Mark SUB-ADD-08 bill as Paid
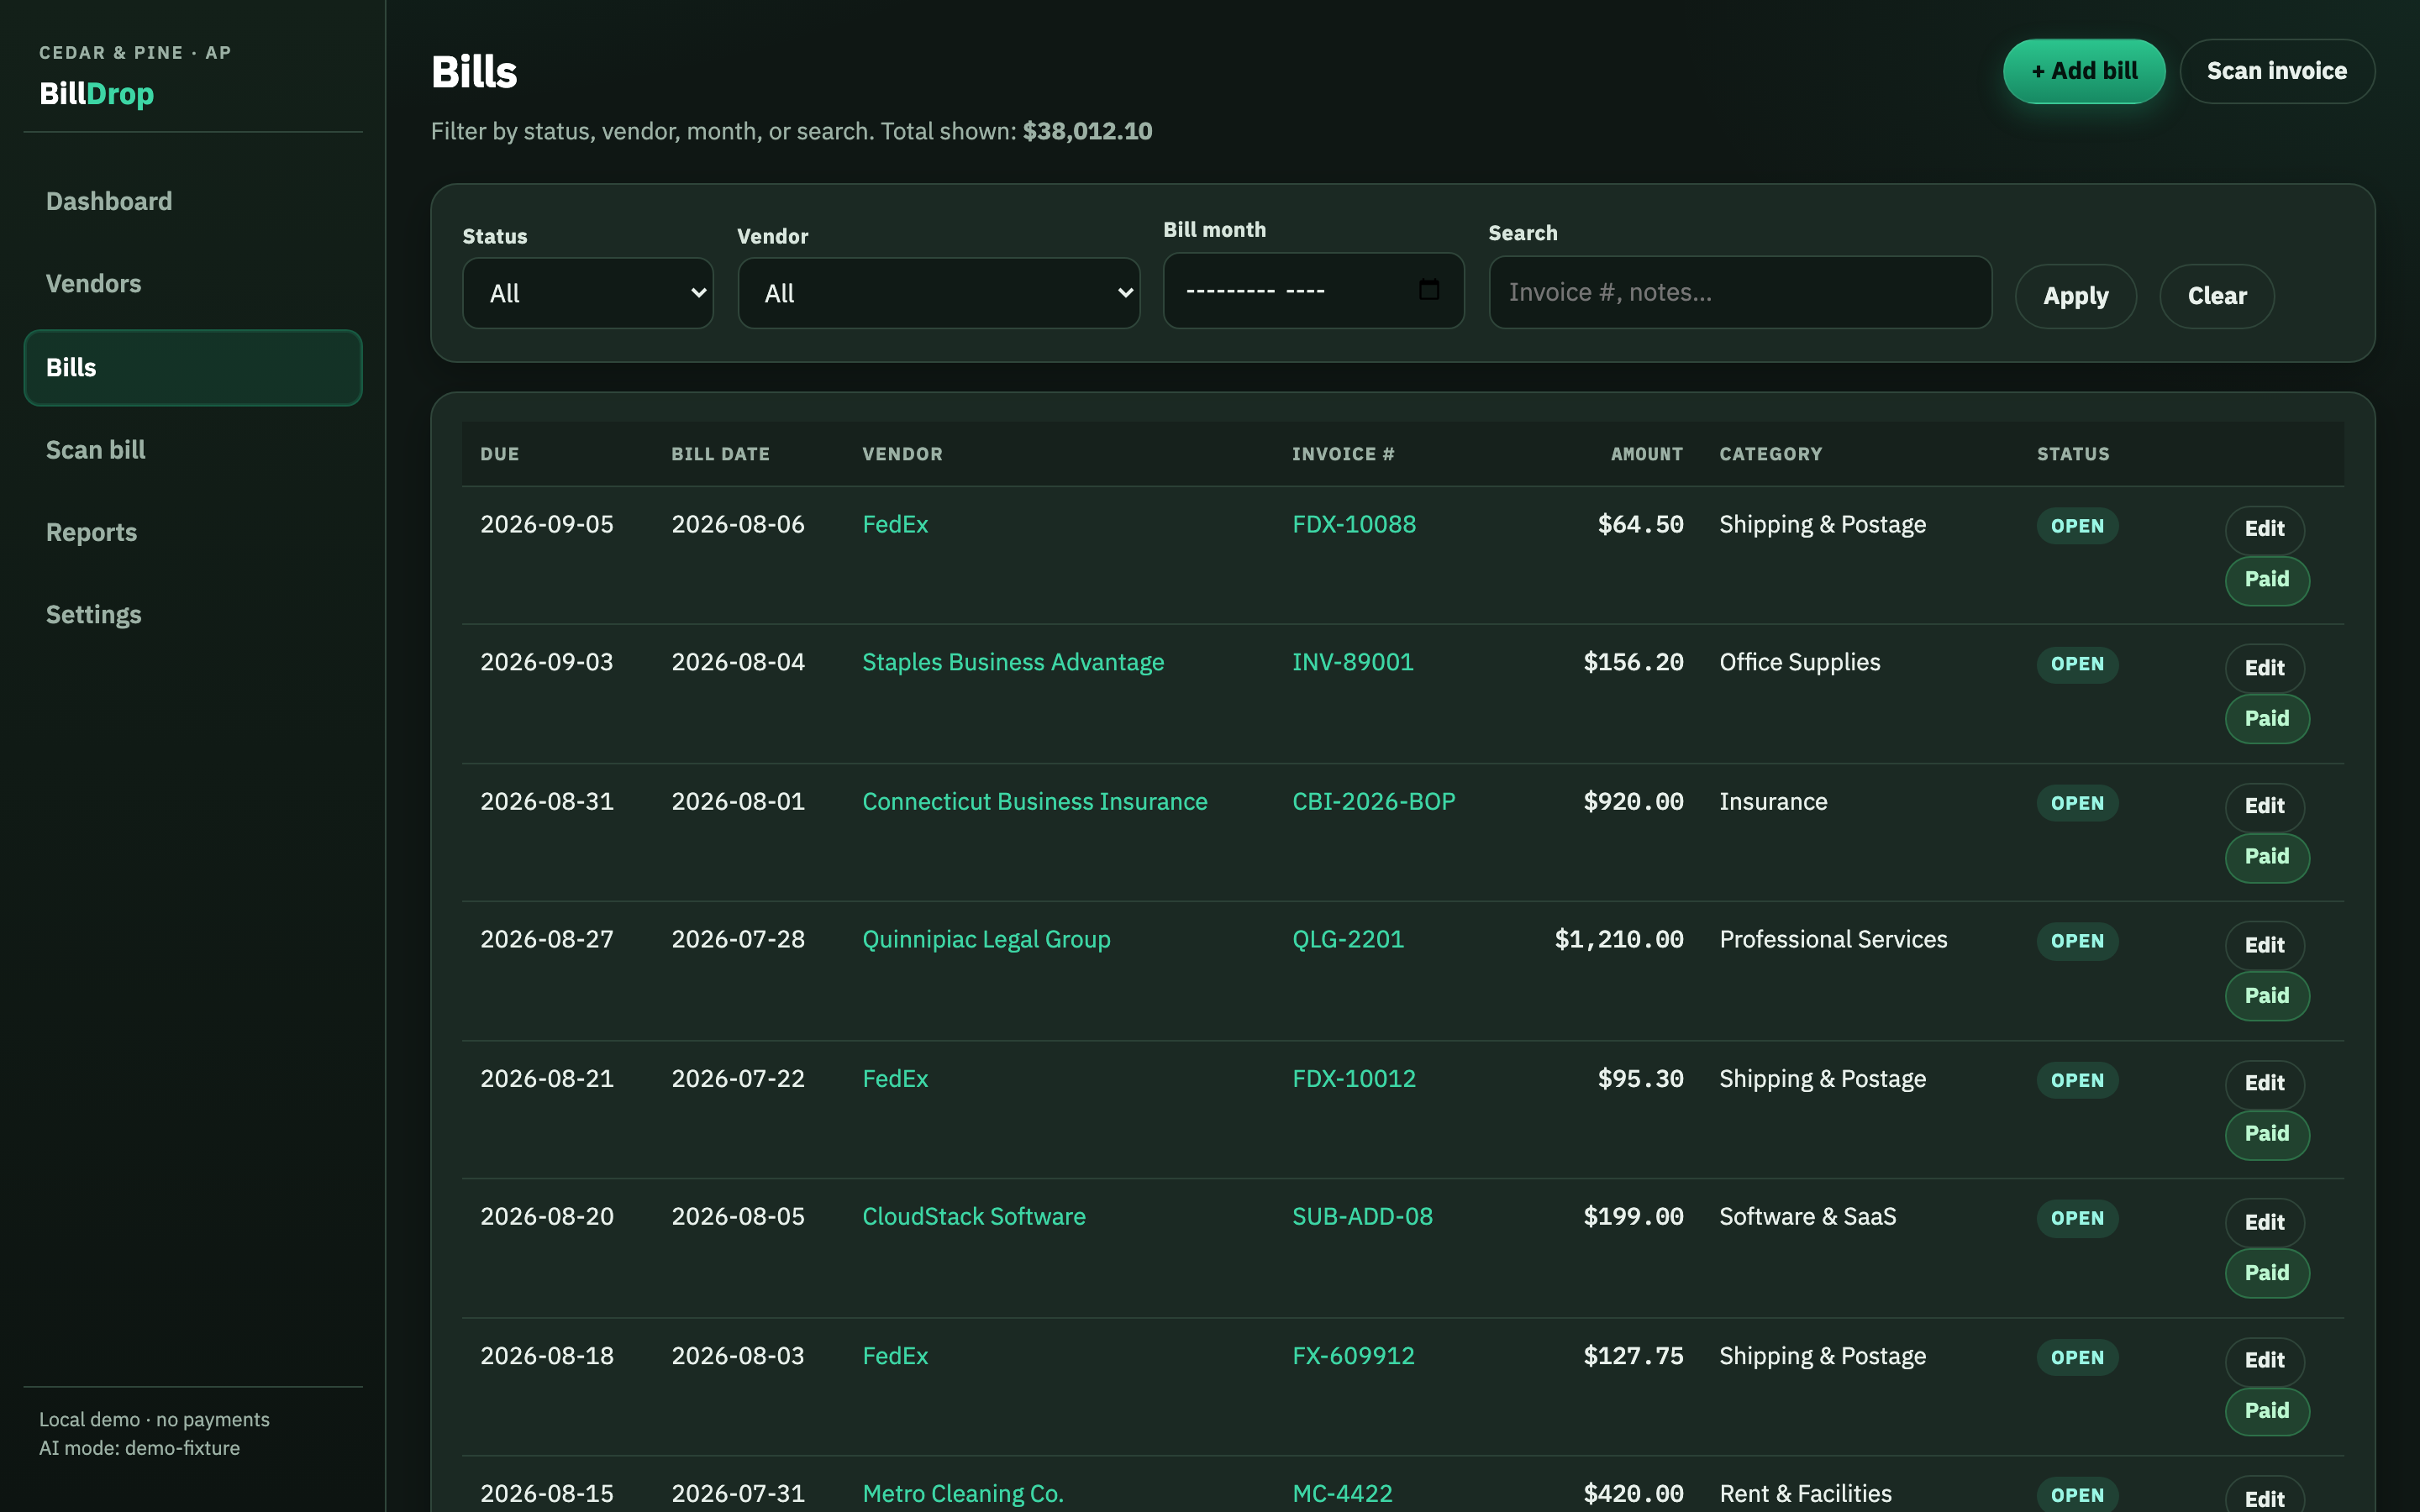Viewport: 2420px width, 1512px height. pyautogui.click(x=2267, y=1273)
